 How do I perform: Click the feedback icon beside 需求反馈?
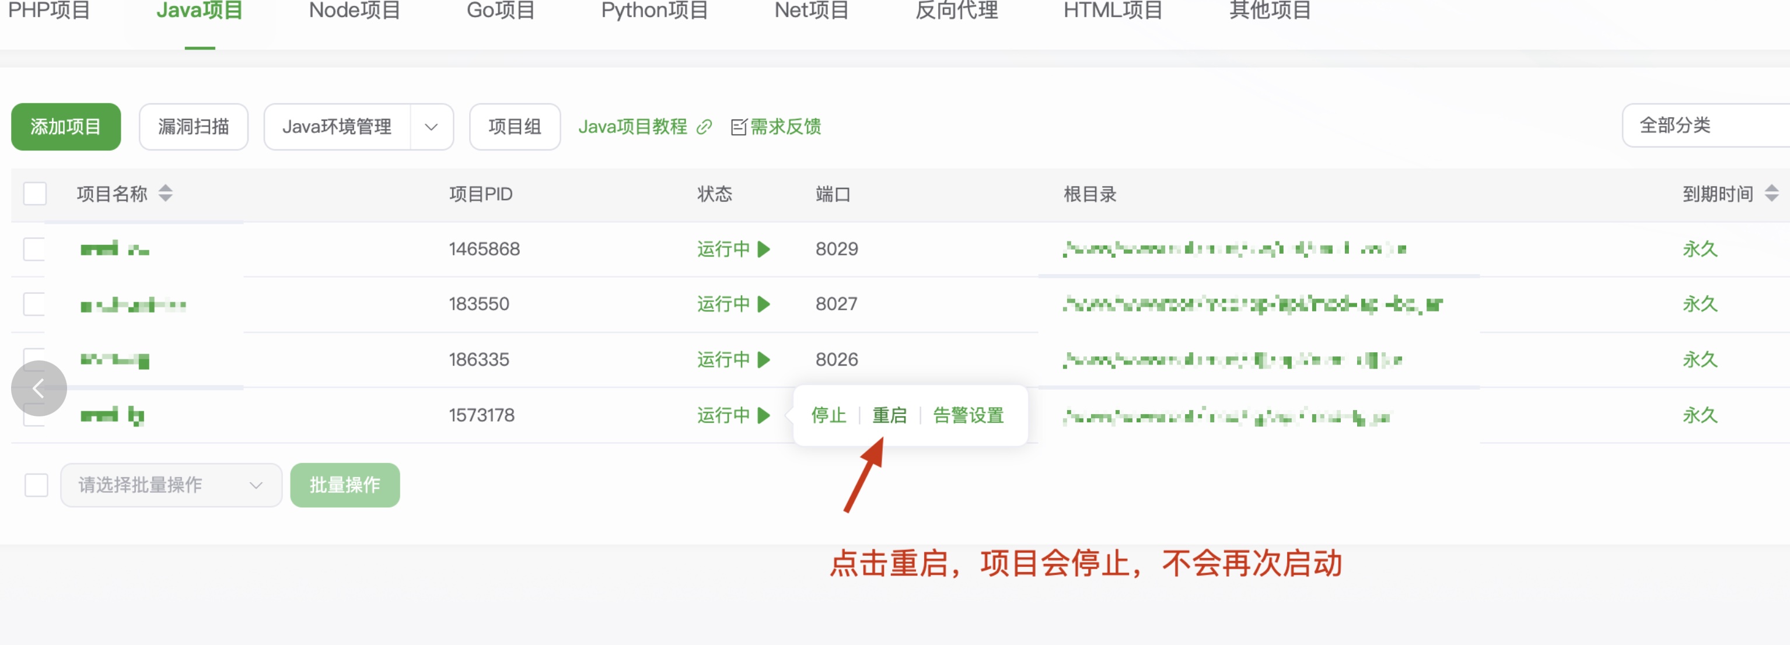(x=739, y=127)
